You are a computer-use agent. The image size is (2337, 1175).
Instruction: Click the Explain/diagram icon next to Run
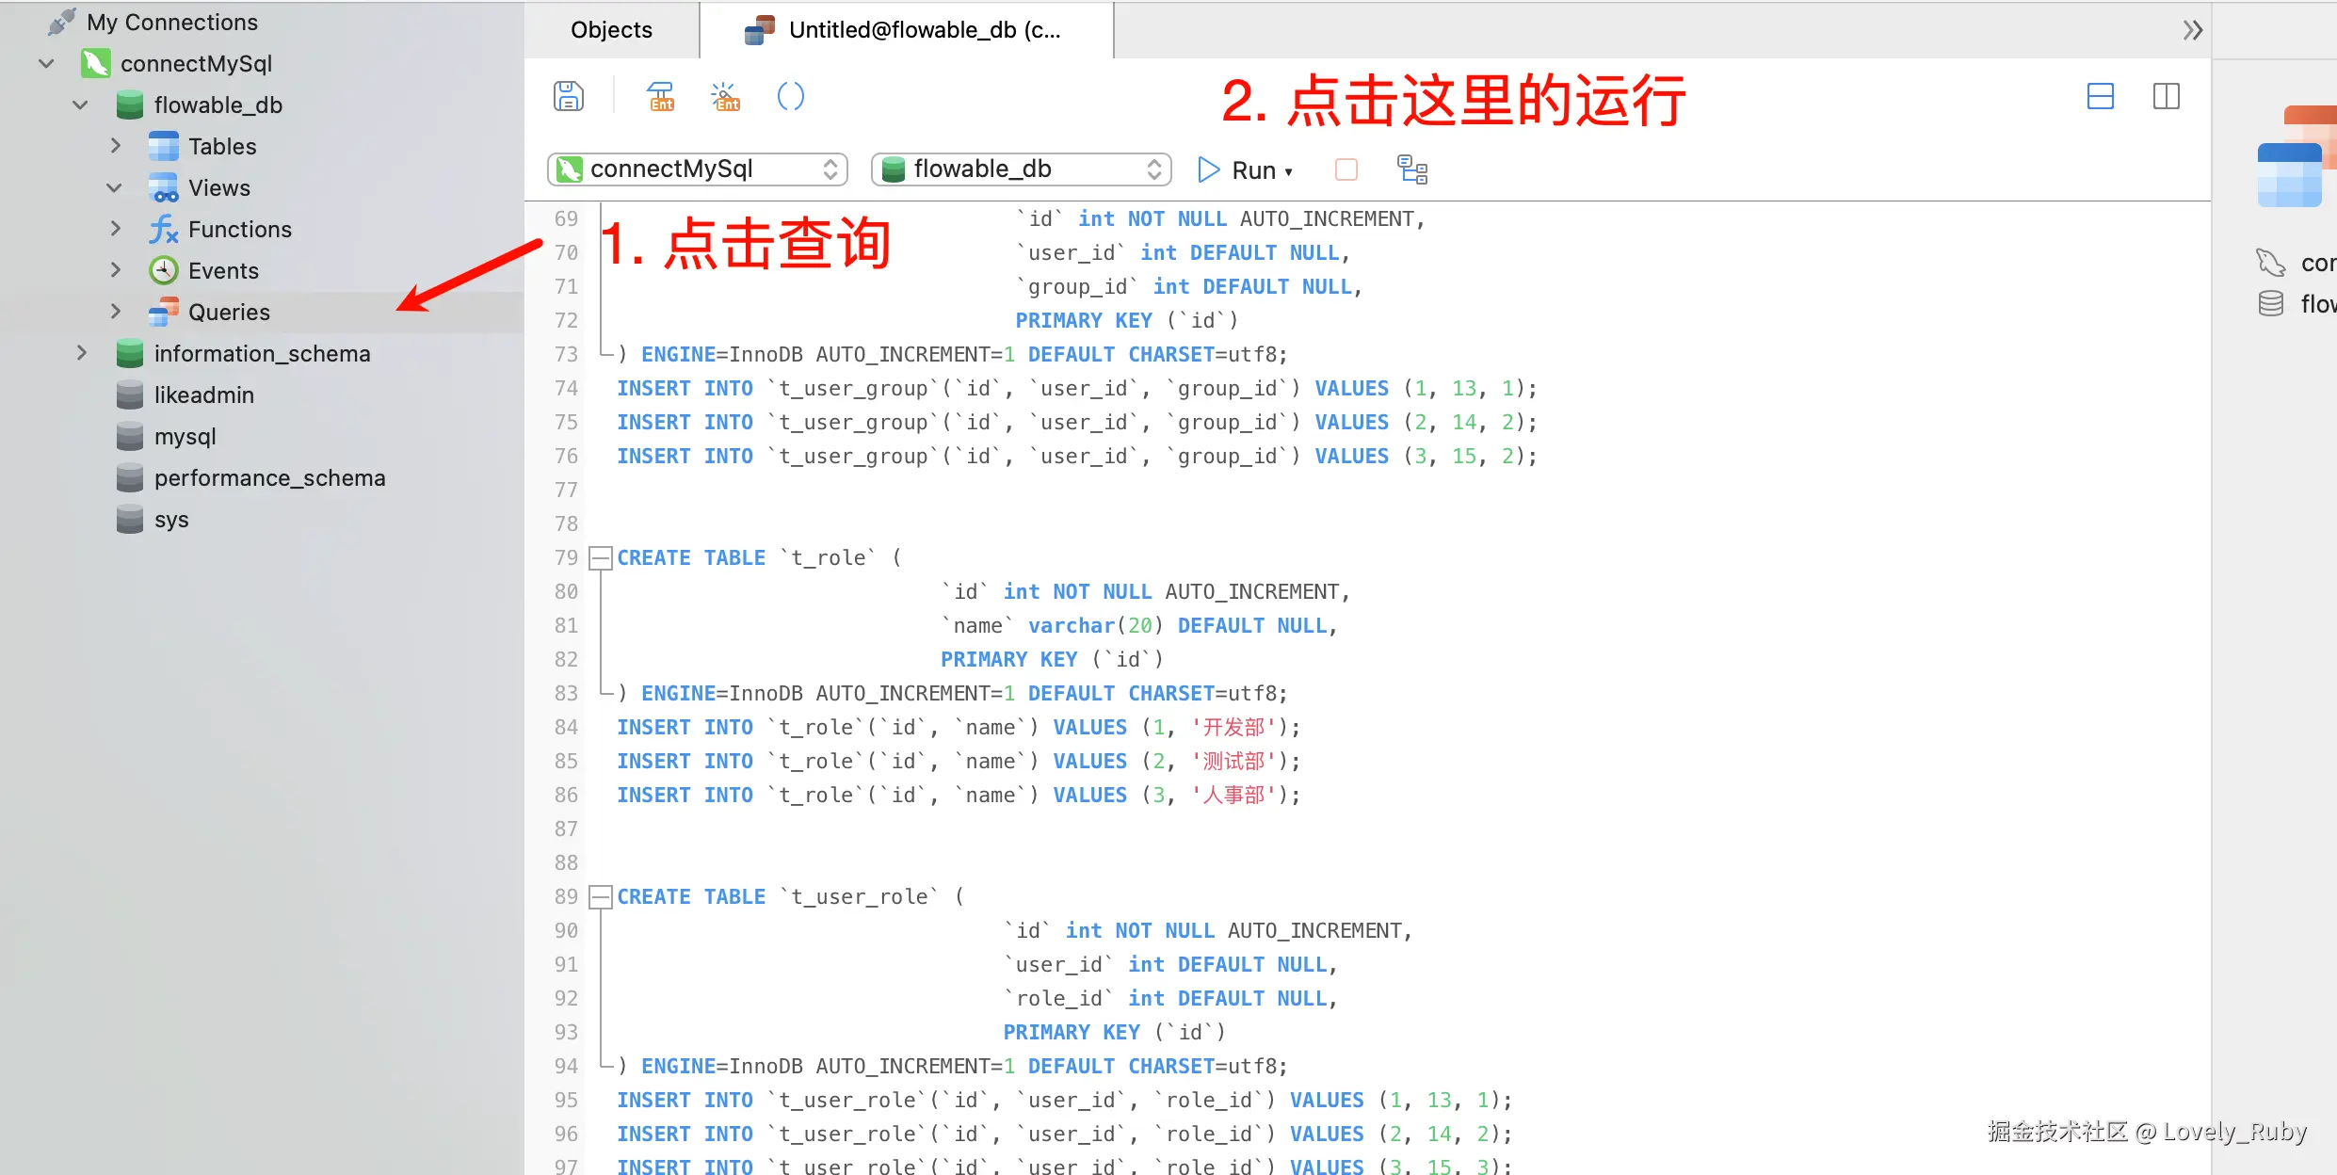click(1411, 169)
